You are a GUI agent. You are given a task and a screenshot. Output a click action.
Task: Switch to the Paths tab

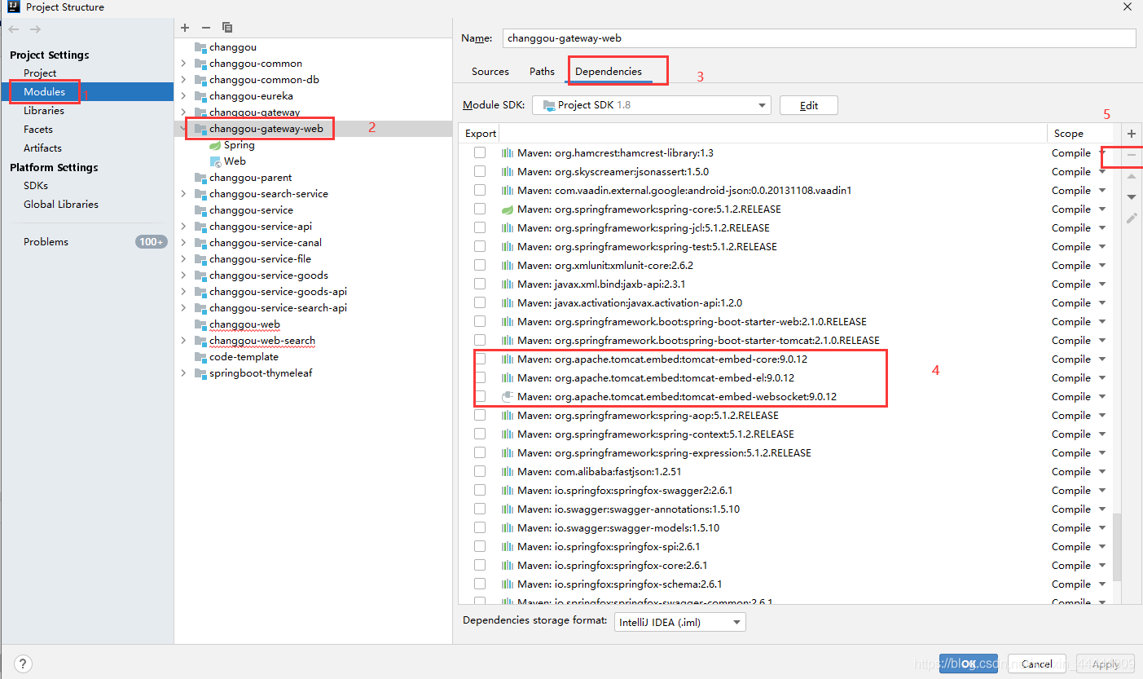541,71
